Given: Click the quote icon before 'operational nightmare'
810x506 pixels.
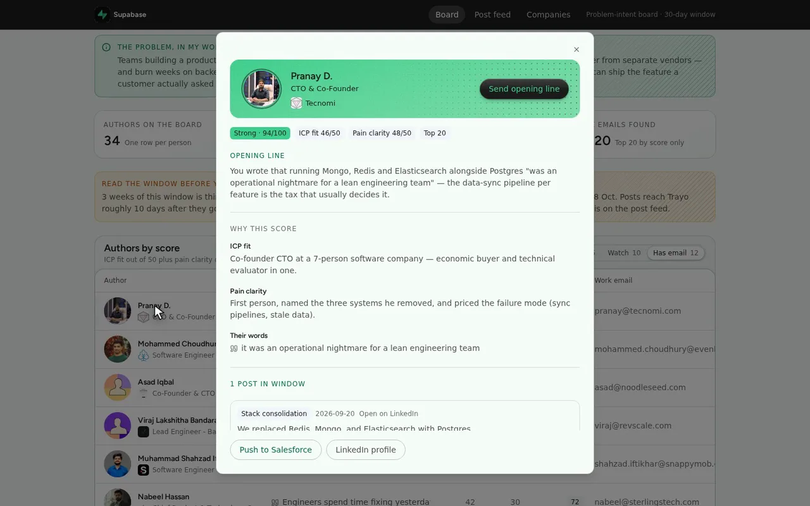Looking at the screenshot, I should 234,349.
